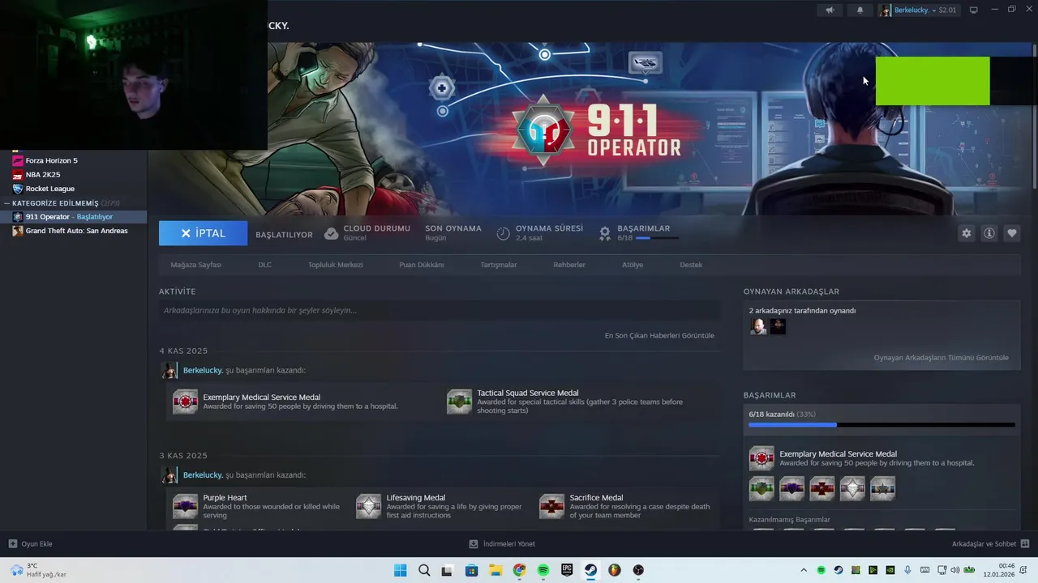The image size is (1038, 583).
Task: Open Spotify from Windows taskbar
Action: [x=543, y=570]
